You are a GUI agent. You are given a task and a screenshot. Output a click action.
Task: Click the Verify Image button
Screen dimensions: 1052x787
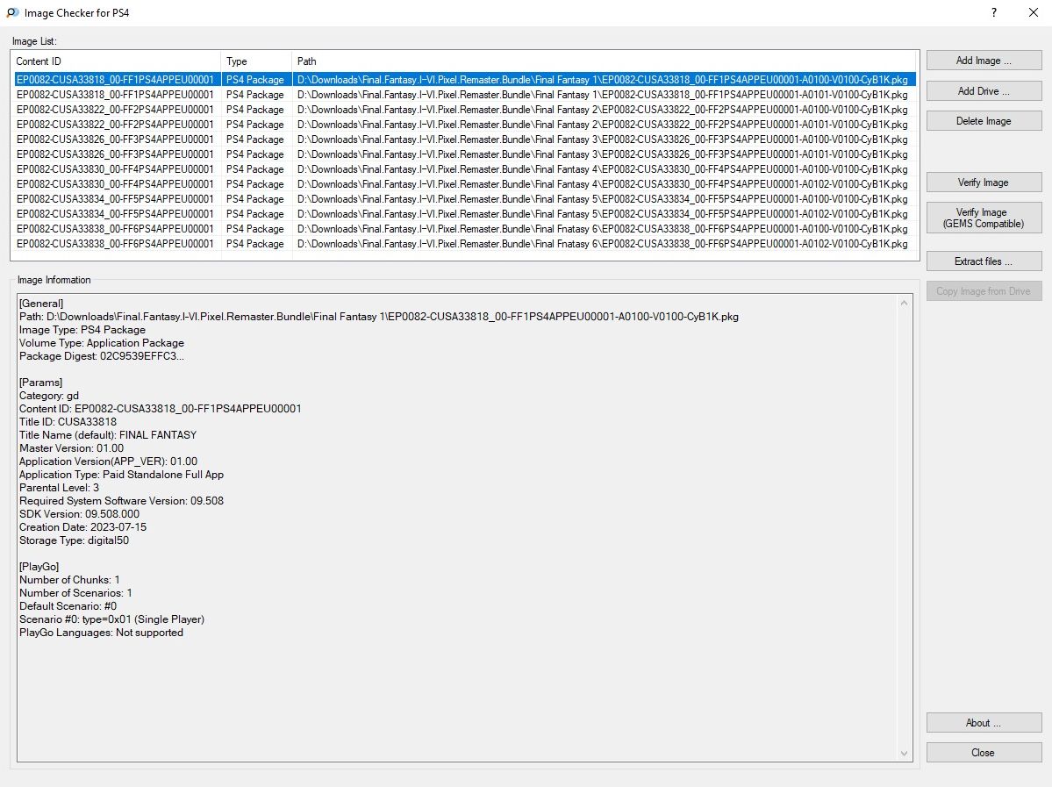(x=984, y=182)
